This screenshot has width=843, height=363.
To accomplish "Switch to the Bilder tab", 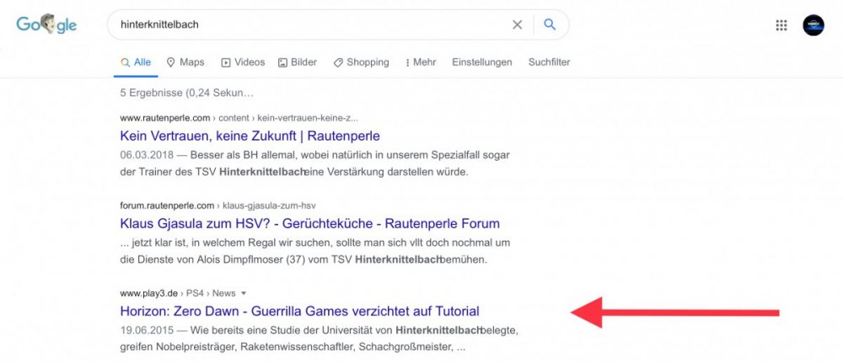I will tap(298, 62).
